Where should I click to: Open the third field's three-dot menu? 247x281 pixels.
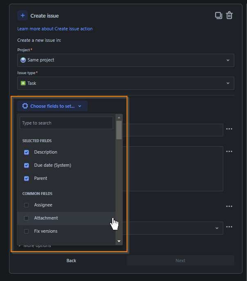coord(229,206)
